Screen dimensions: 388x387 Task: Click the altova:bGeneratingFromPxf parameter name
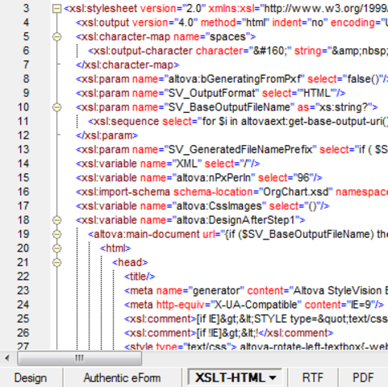235,79
